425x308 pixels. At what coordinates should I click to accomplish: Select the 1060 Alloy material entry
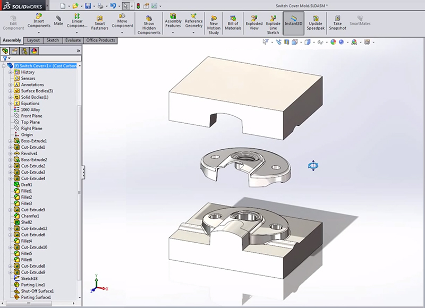31,109
